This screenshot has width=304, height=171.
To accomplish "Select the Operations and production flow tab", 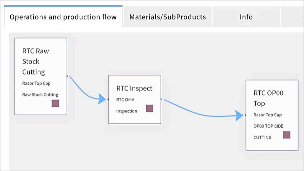I will 63,17.
